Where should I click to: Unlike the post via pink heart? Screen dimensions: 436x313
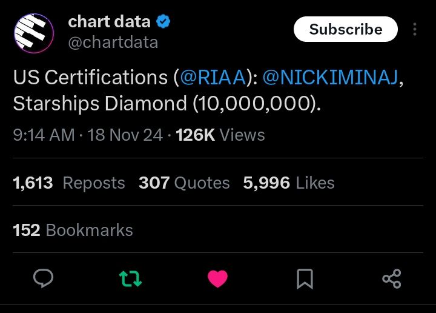point(217,278)
